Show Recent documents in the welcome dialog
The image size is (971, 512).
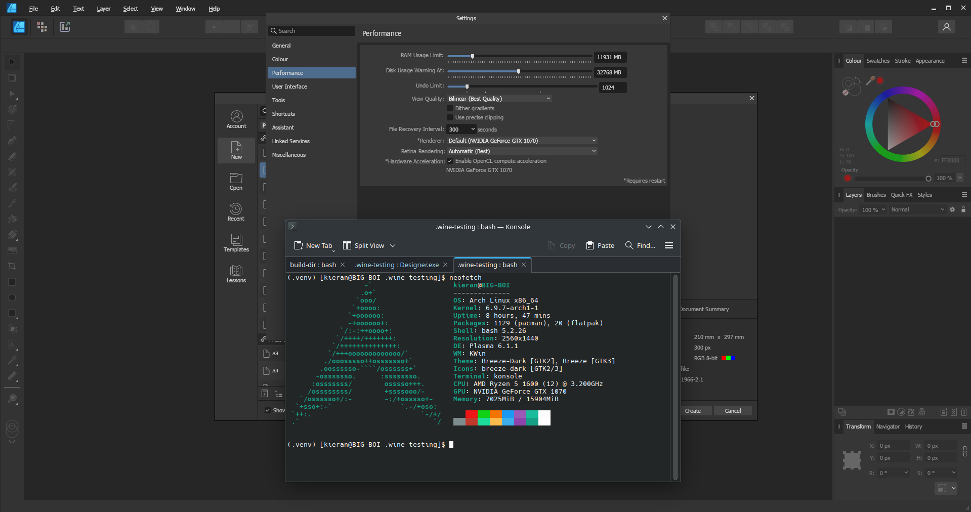[236, 212]
